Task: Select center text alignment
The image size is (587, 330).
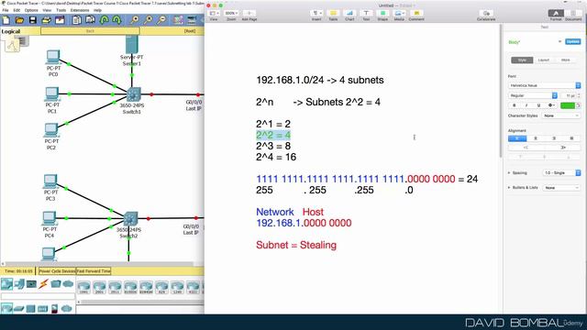Action: point(536,138)
